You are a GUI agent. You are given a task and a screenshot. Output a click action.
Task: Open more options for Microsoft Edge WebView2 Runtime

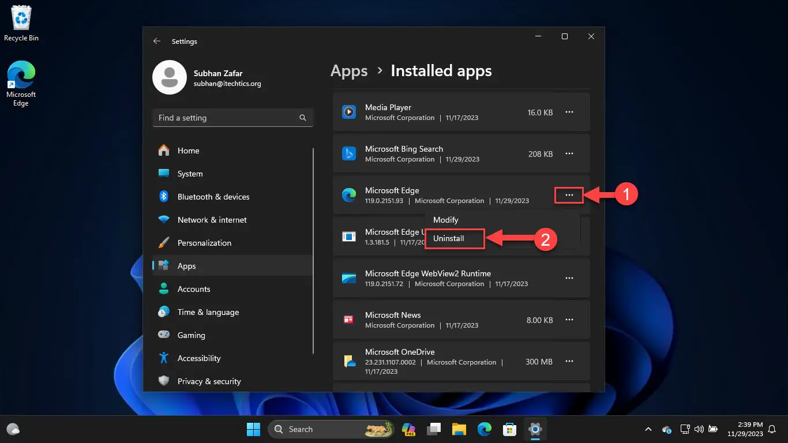pos(569,278)
